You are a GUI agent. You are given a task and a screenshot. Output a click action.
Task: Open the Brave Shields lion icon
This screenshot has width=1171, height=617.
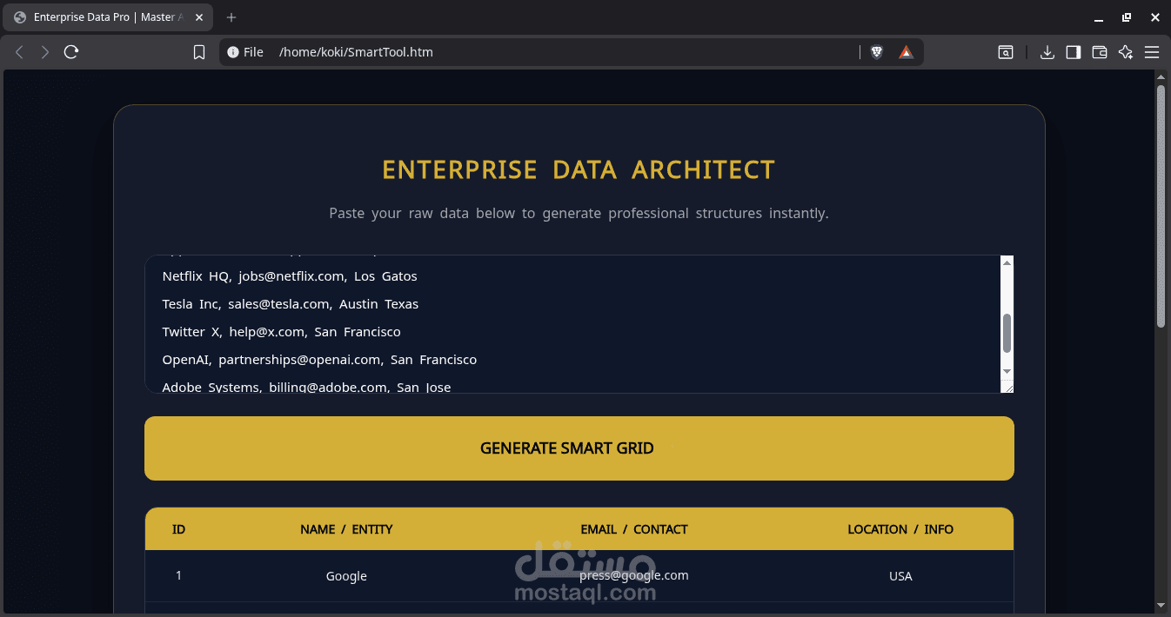point(877,52)
